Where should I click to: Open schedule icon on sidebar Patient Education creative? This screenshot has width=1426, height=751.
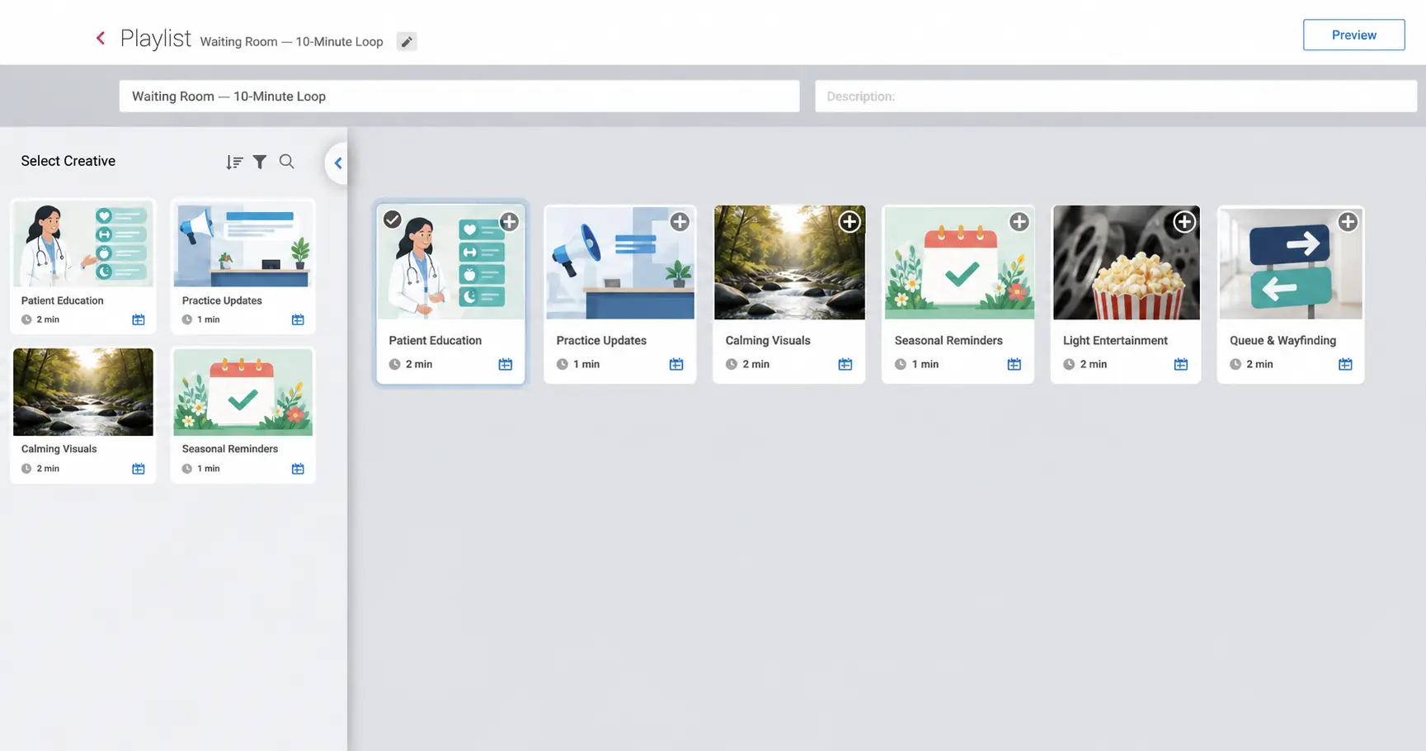[x=139, y=319]
